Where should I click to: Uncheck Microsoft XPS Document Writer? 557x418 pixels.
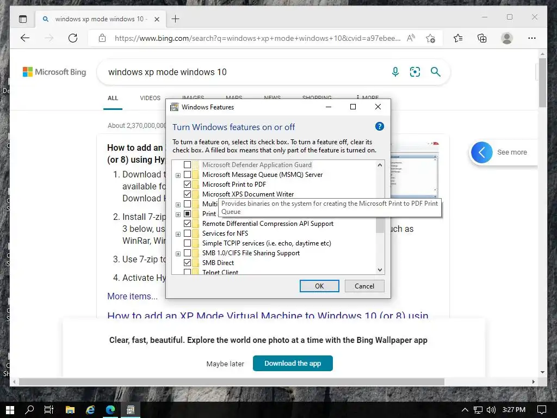point(187,194)
